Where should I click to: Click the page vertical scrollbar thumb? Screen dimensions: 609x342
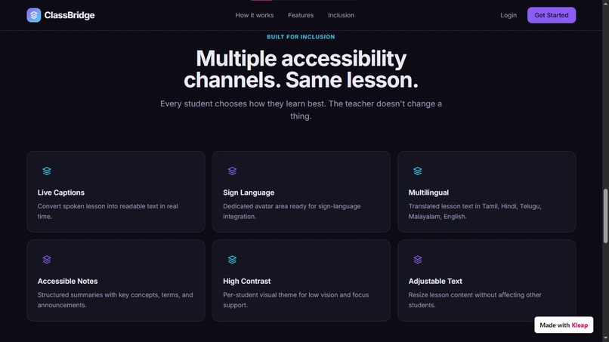605,216
